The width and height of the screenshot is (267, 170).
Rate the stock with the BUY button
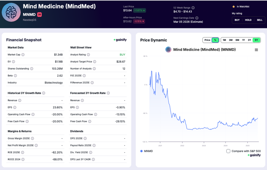(x=237, y=20)
